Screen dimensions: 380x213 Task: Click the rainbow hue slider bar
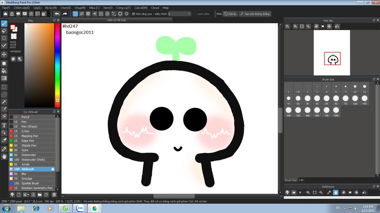point(58,65)
